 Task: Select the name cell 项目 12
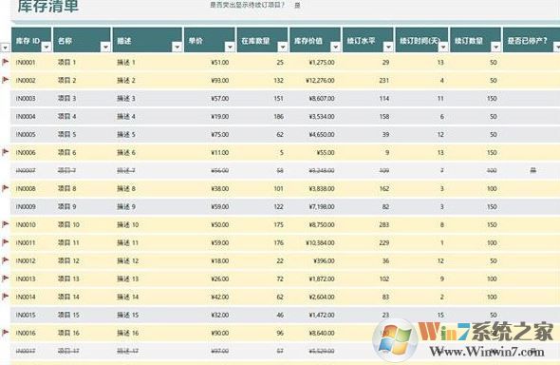(68, 260)
